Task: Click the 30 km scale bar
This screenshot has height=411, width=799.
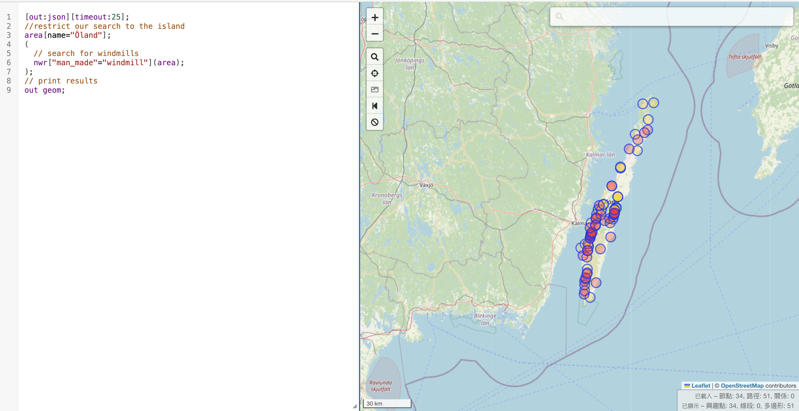Action: [387, 403]
